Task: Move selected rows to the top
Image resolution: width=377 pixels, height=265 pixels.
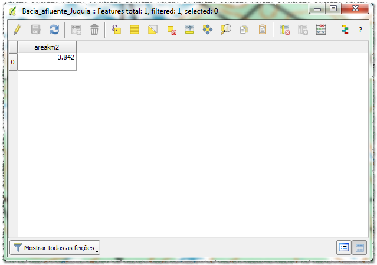Action: point(189,30)
